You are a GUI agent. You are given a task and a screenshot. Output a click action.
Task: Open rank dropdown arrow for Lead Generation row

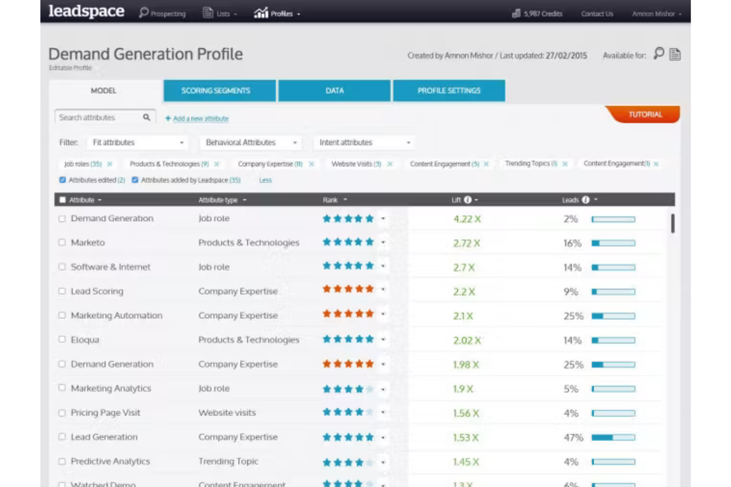(383, 438)
